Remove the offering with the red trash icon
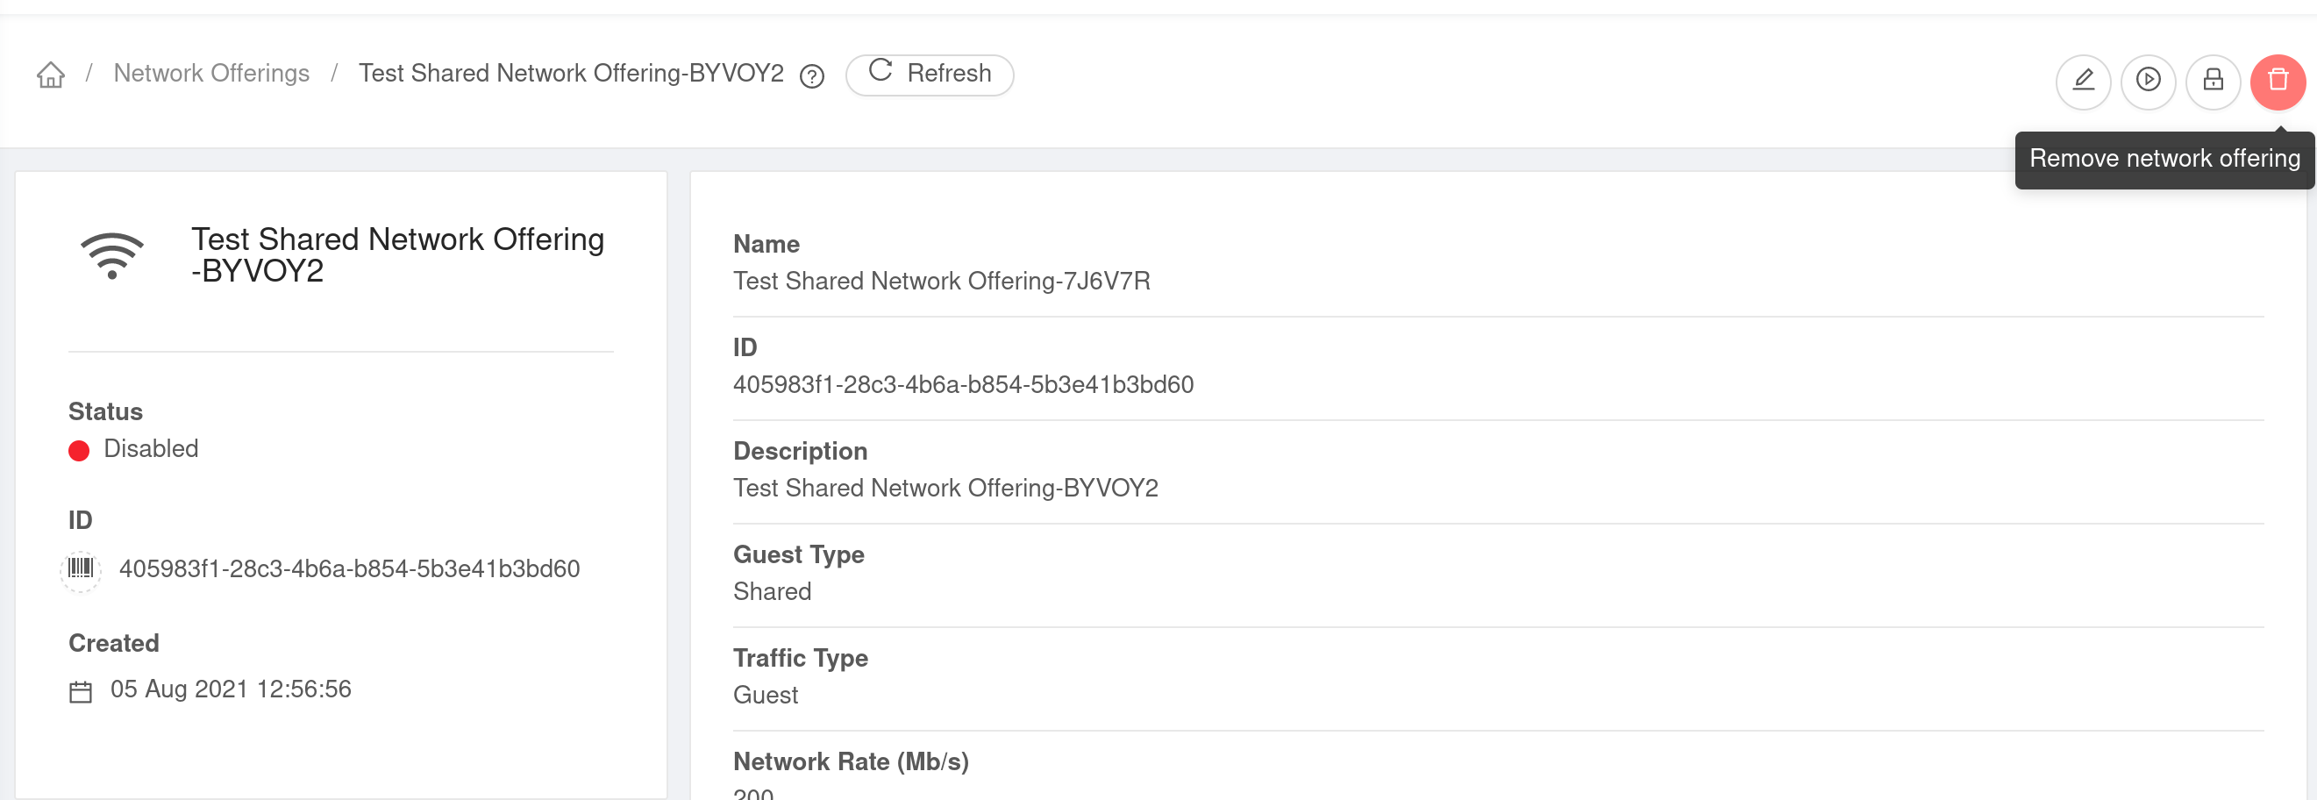Image resolution: width=2317 pixels, height=800 pixels. tap(2278, 81)
